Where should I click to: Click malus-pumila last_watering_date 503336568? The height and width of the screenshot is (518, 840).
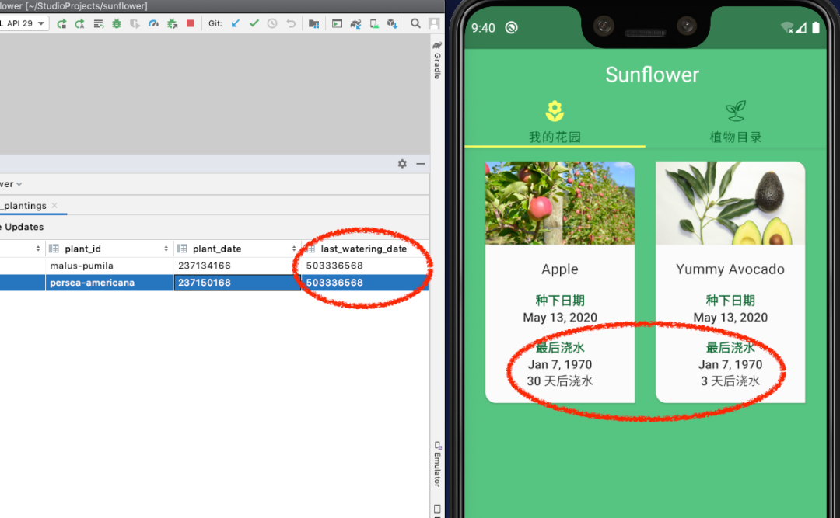(x=366, y=266)
